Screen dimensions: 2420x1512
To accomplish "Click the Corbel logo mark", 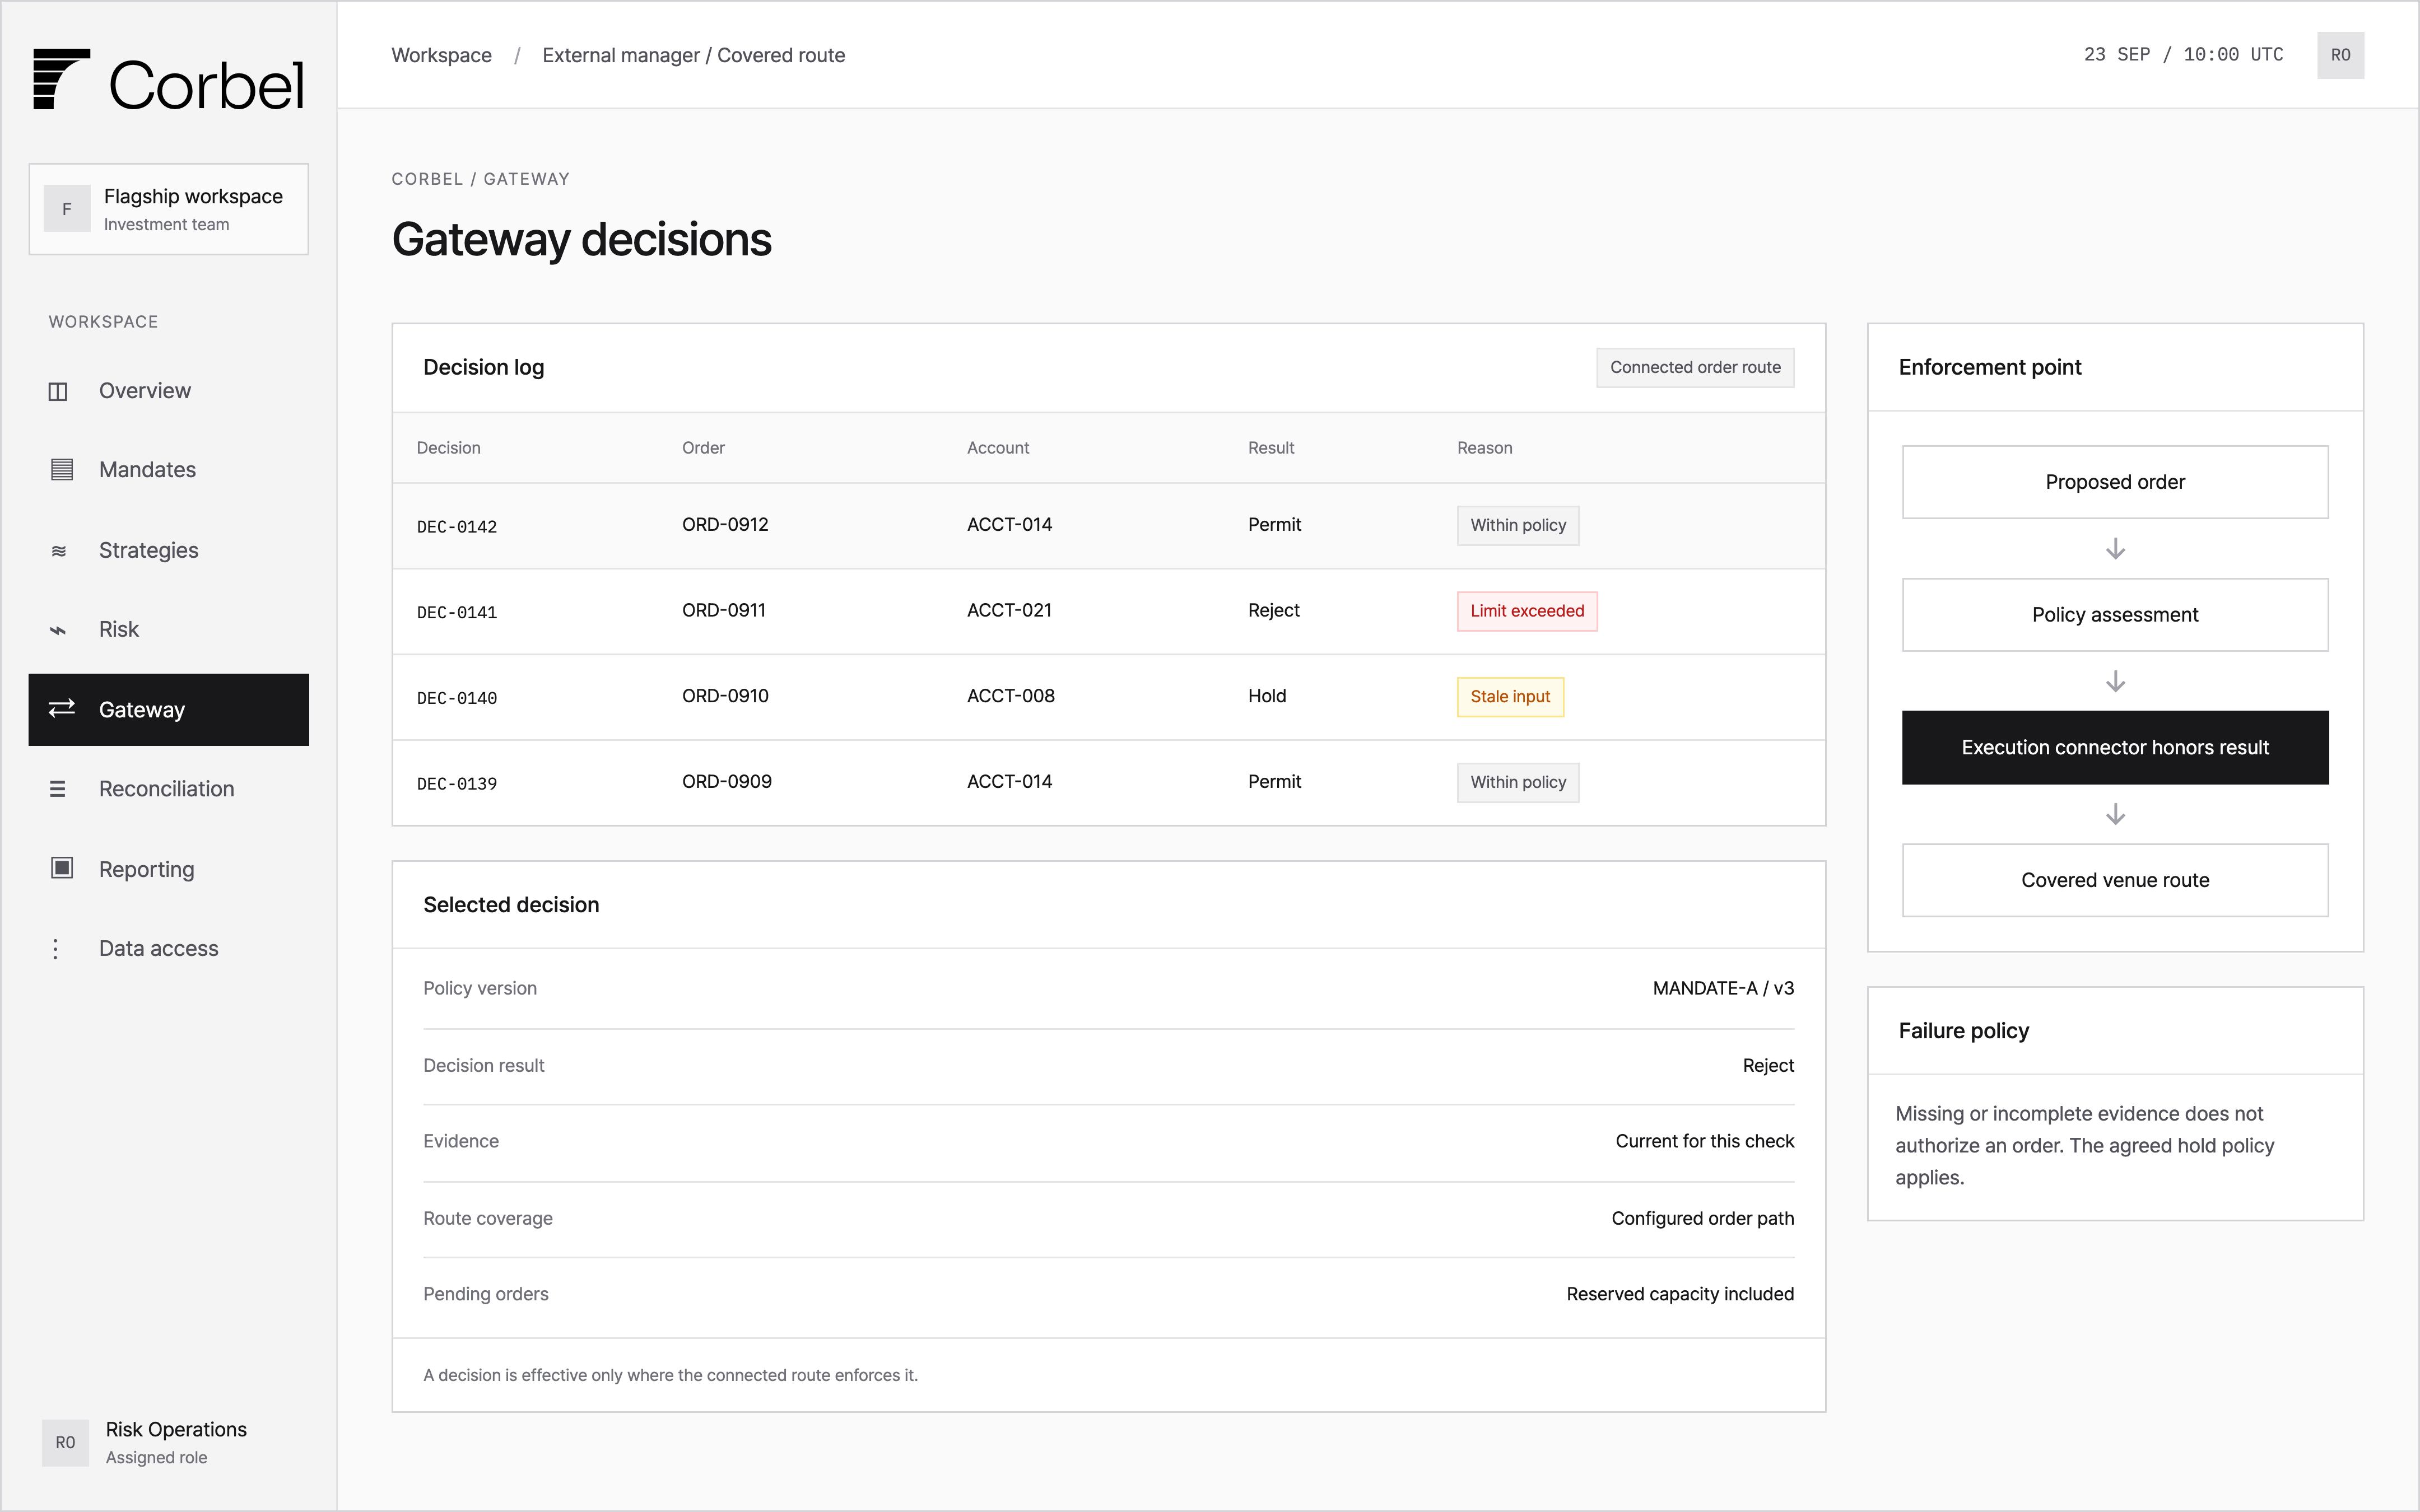I will pos(61,79).
